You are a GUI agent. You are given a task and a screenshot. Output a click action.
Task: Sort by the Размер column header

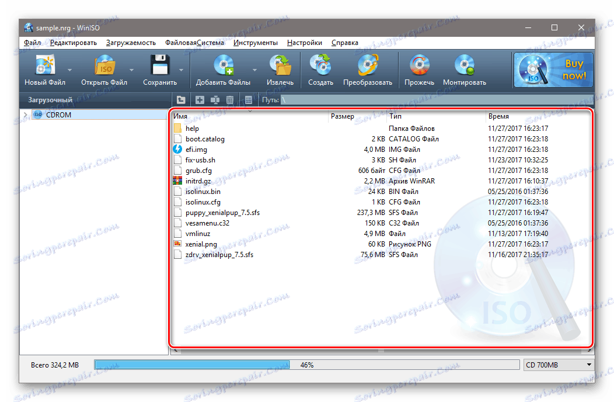click(x=358, y=116)
